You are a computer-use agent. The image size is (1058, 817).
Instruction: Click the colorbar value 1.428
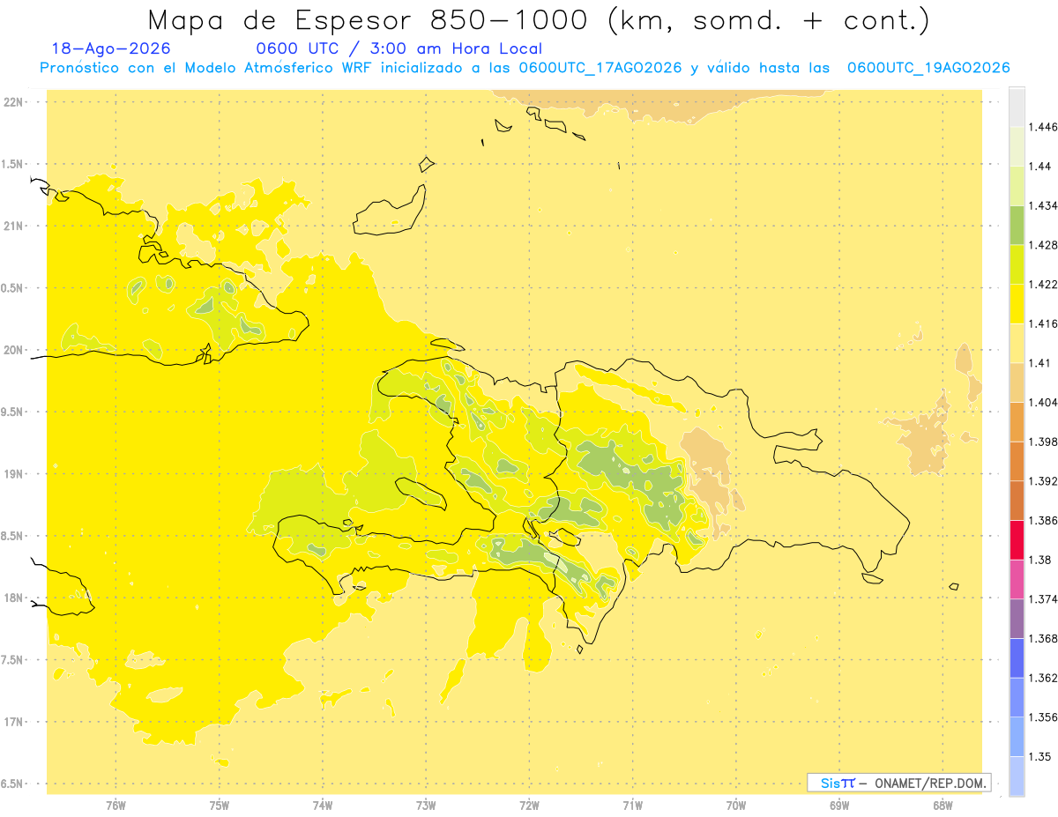tap(1043, 245)
